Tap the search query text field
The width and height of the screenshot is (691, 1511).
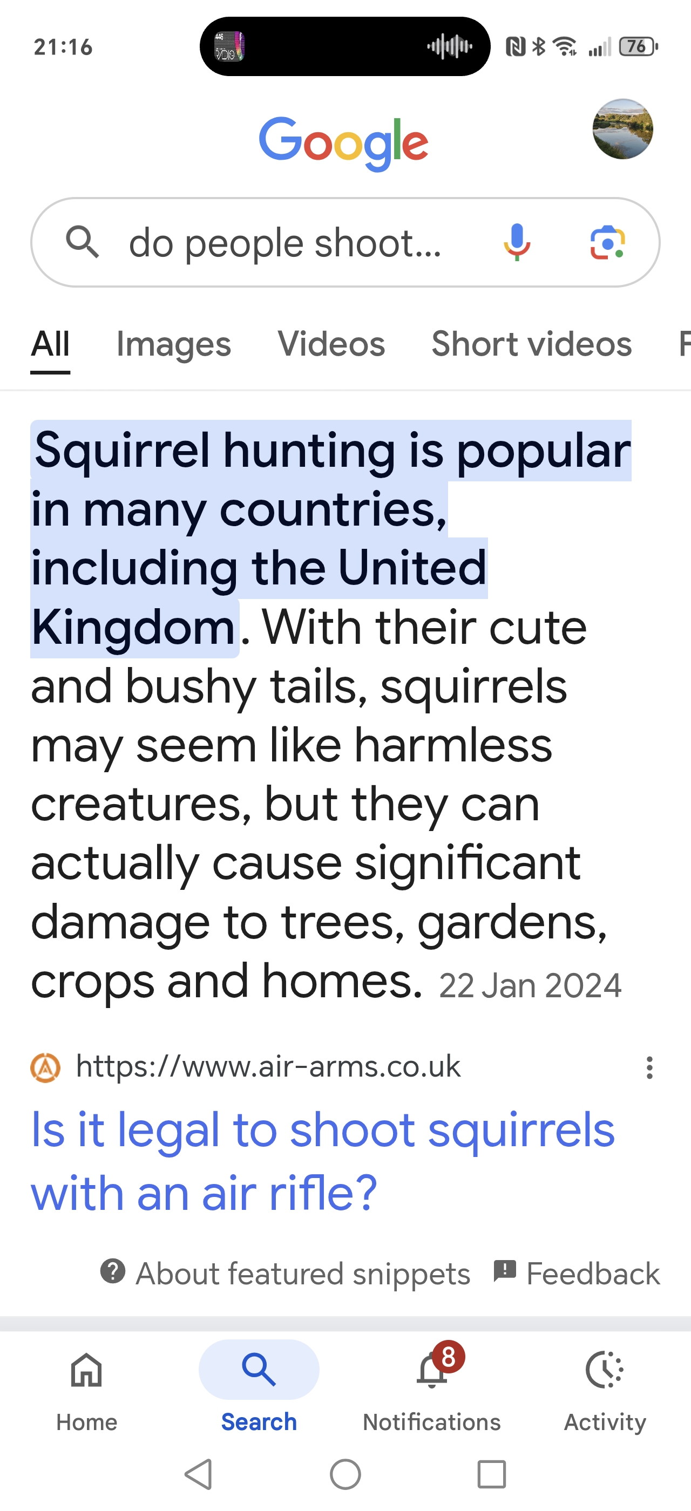point(285,243)
